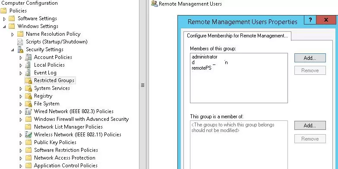Click the Application Control Policies folder icon
The image size is (338, 169).
pos(28,166)
